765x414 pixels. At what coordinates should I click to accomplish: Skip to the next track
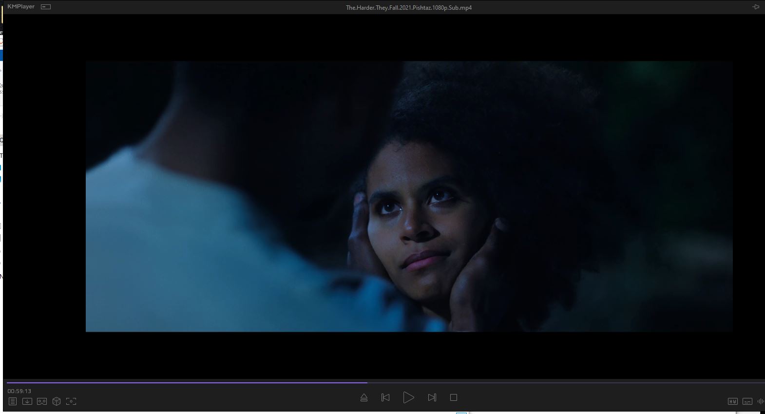[432, 397]
